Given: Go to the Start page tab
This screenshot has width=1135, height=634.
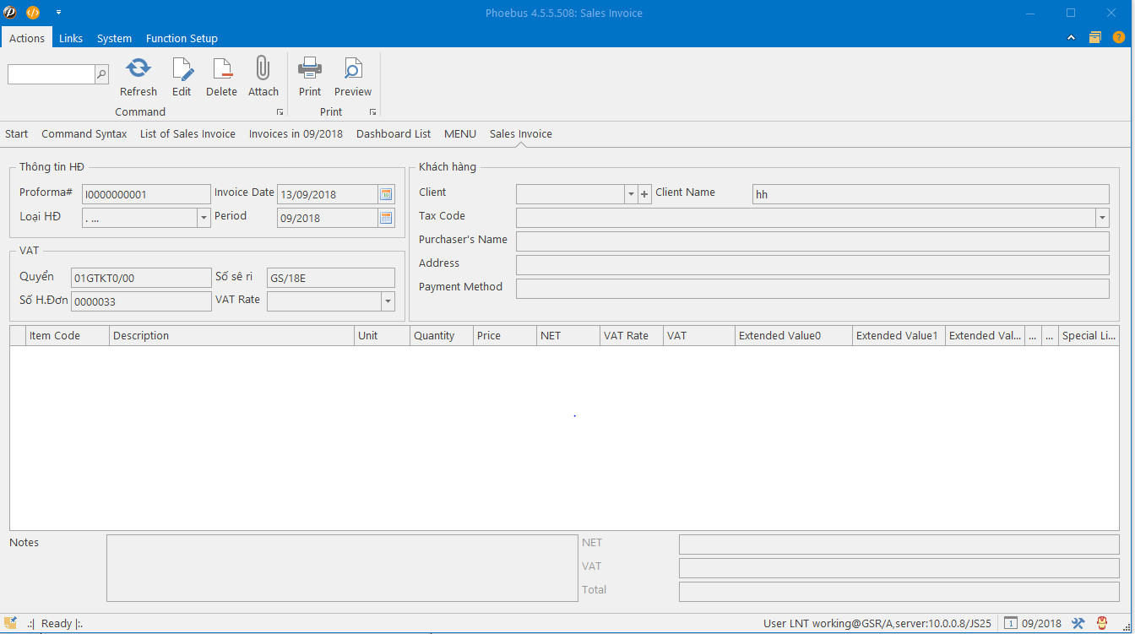Looking at the screenshot, I should pyautogui.click(x=16, y=133).
